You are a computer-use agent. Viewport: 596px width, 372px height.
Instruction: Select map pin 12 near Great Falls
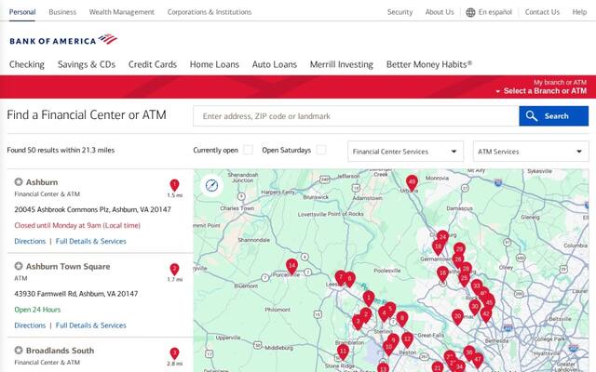click(407, 339)
